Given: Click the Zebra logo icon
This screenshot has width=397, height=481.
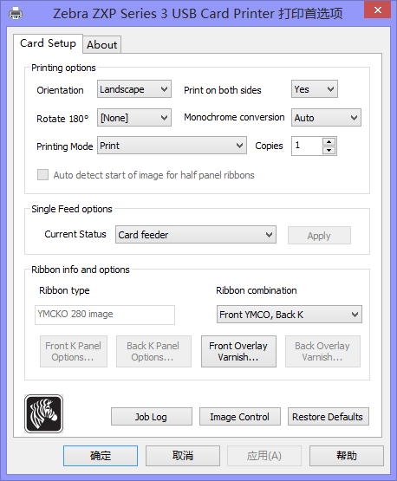Looking at the screenshot, I should (x=43, y=413).
